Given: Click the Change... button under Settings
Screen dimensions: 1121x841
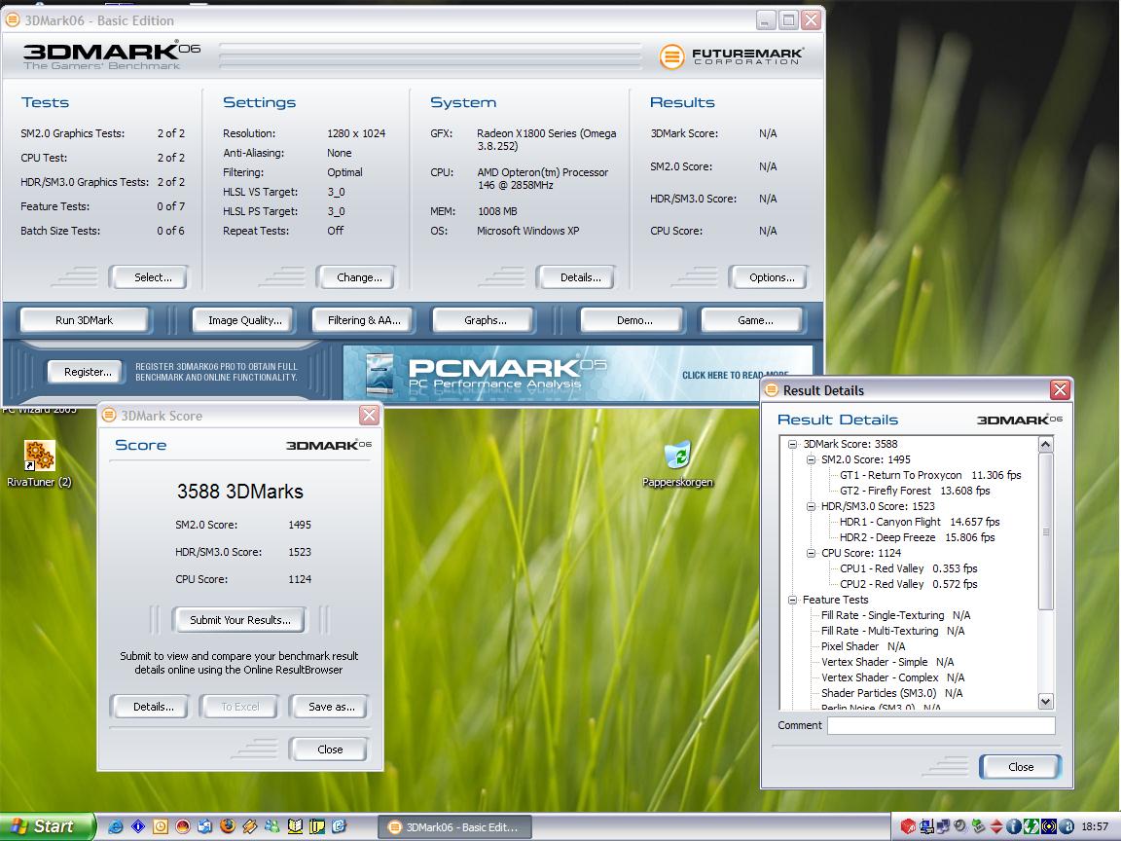Looking at the screenshot, I should pyautogui.click(x=355, y=277).
